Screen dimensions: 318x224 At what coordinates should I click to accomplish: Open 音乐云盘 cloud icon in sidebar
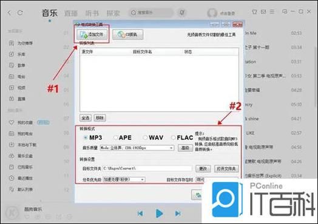12,156
